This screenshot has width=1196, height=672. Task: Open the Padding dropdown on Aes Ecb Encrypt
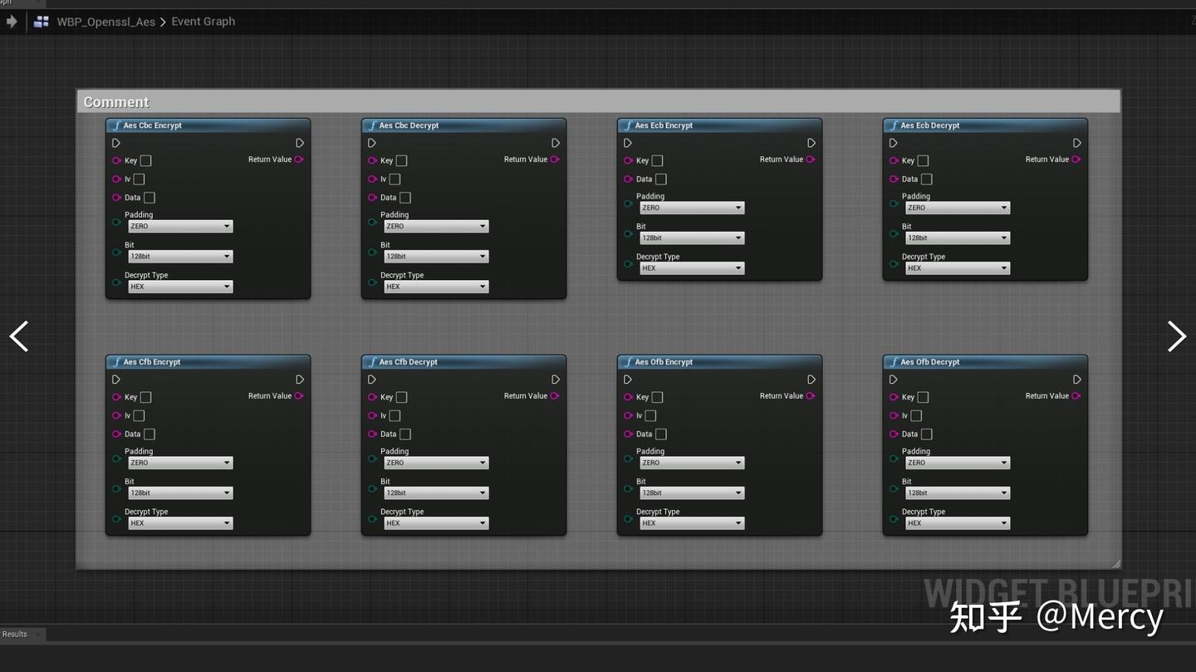click(x=691, y=208)
